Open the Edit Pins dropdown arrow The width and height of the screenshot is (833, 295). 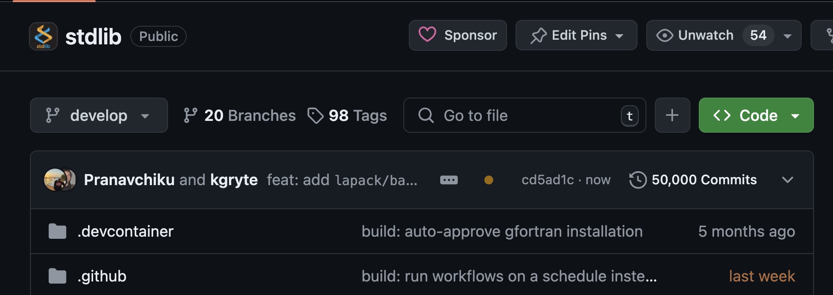click(x=619, y=36)
